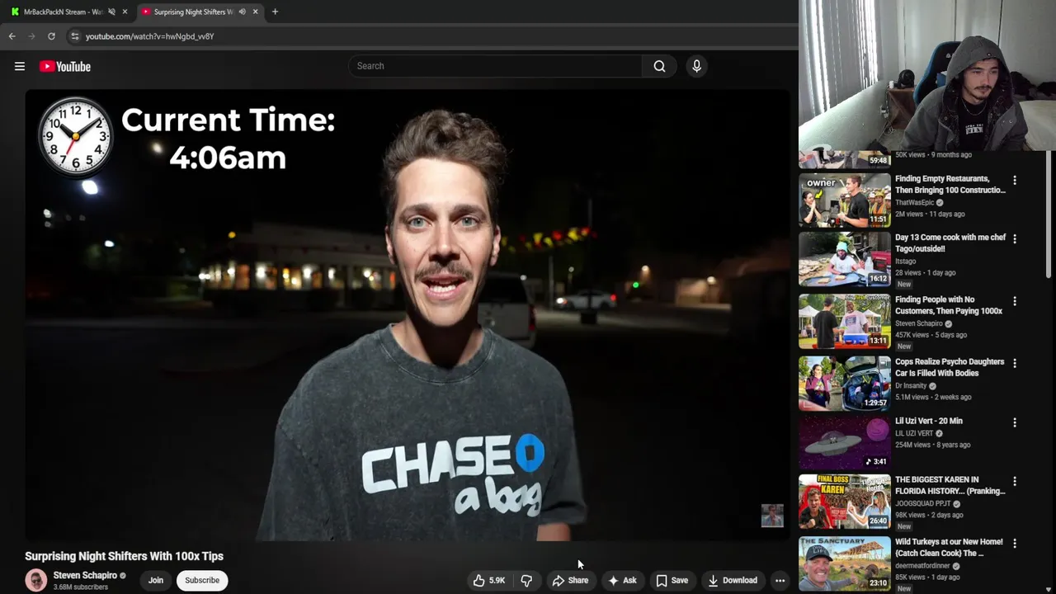Open more actions three-dot menu under video
This screenshot has height=594, width=1056.
coord(780,580)
